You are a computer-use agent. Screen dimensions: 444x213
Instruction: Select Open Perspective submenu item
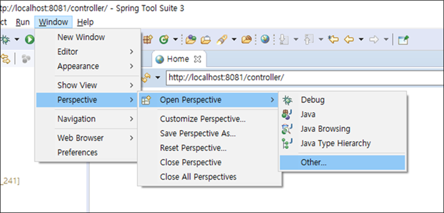click(208, 100)
